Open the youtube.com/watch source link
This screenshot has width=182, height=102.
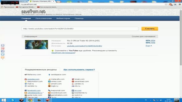[x=84, y=46]
